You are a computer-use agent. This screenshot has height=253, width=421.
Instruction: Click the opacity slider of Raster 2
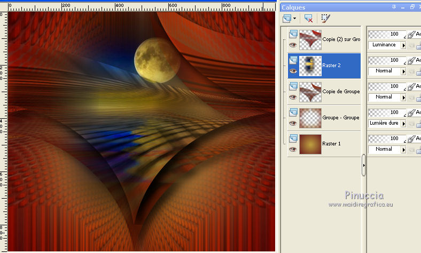pos(387,60)
